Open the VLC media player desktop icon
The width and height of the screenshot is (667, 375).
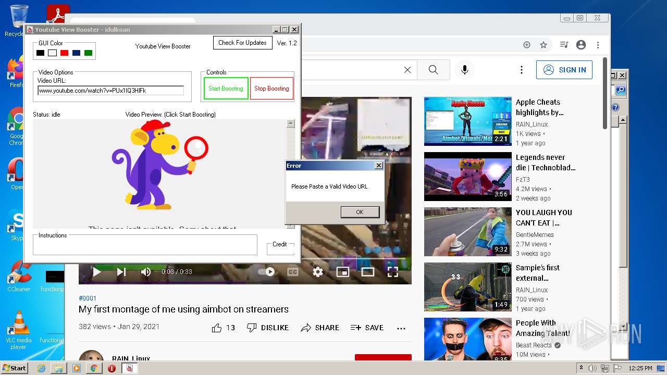(19, 330)
